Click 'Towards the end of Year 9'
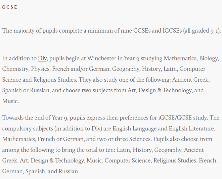 (x=35, y=118)
